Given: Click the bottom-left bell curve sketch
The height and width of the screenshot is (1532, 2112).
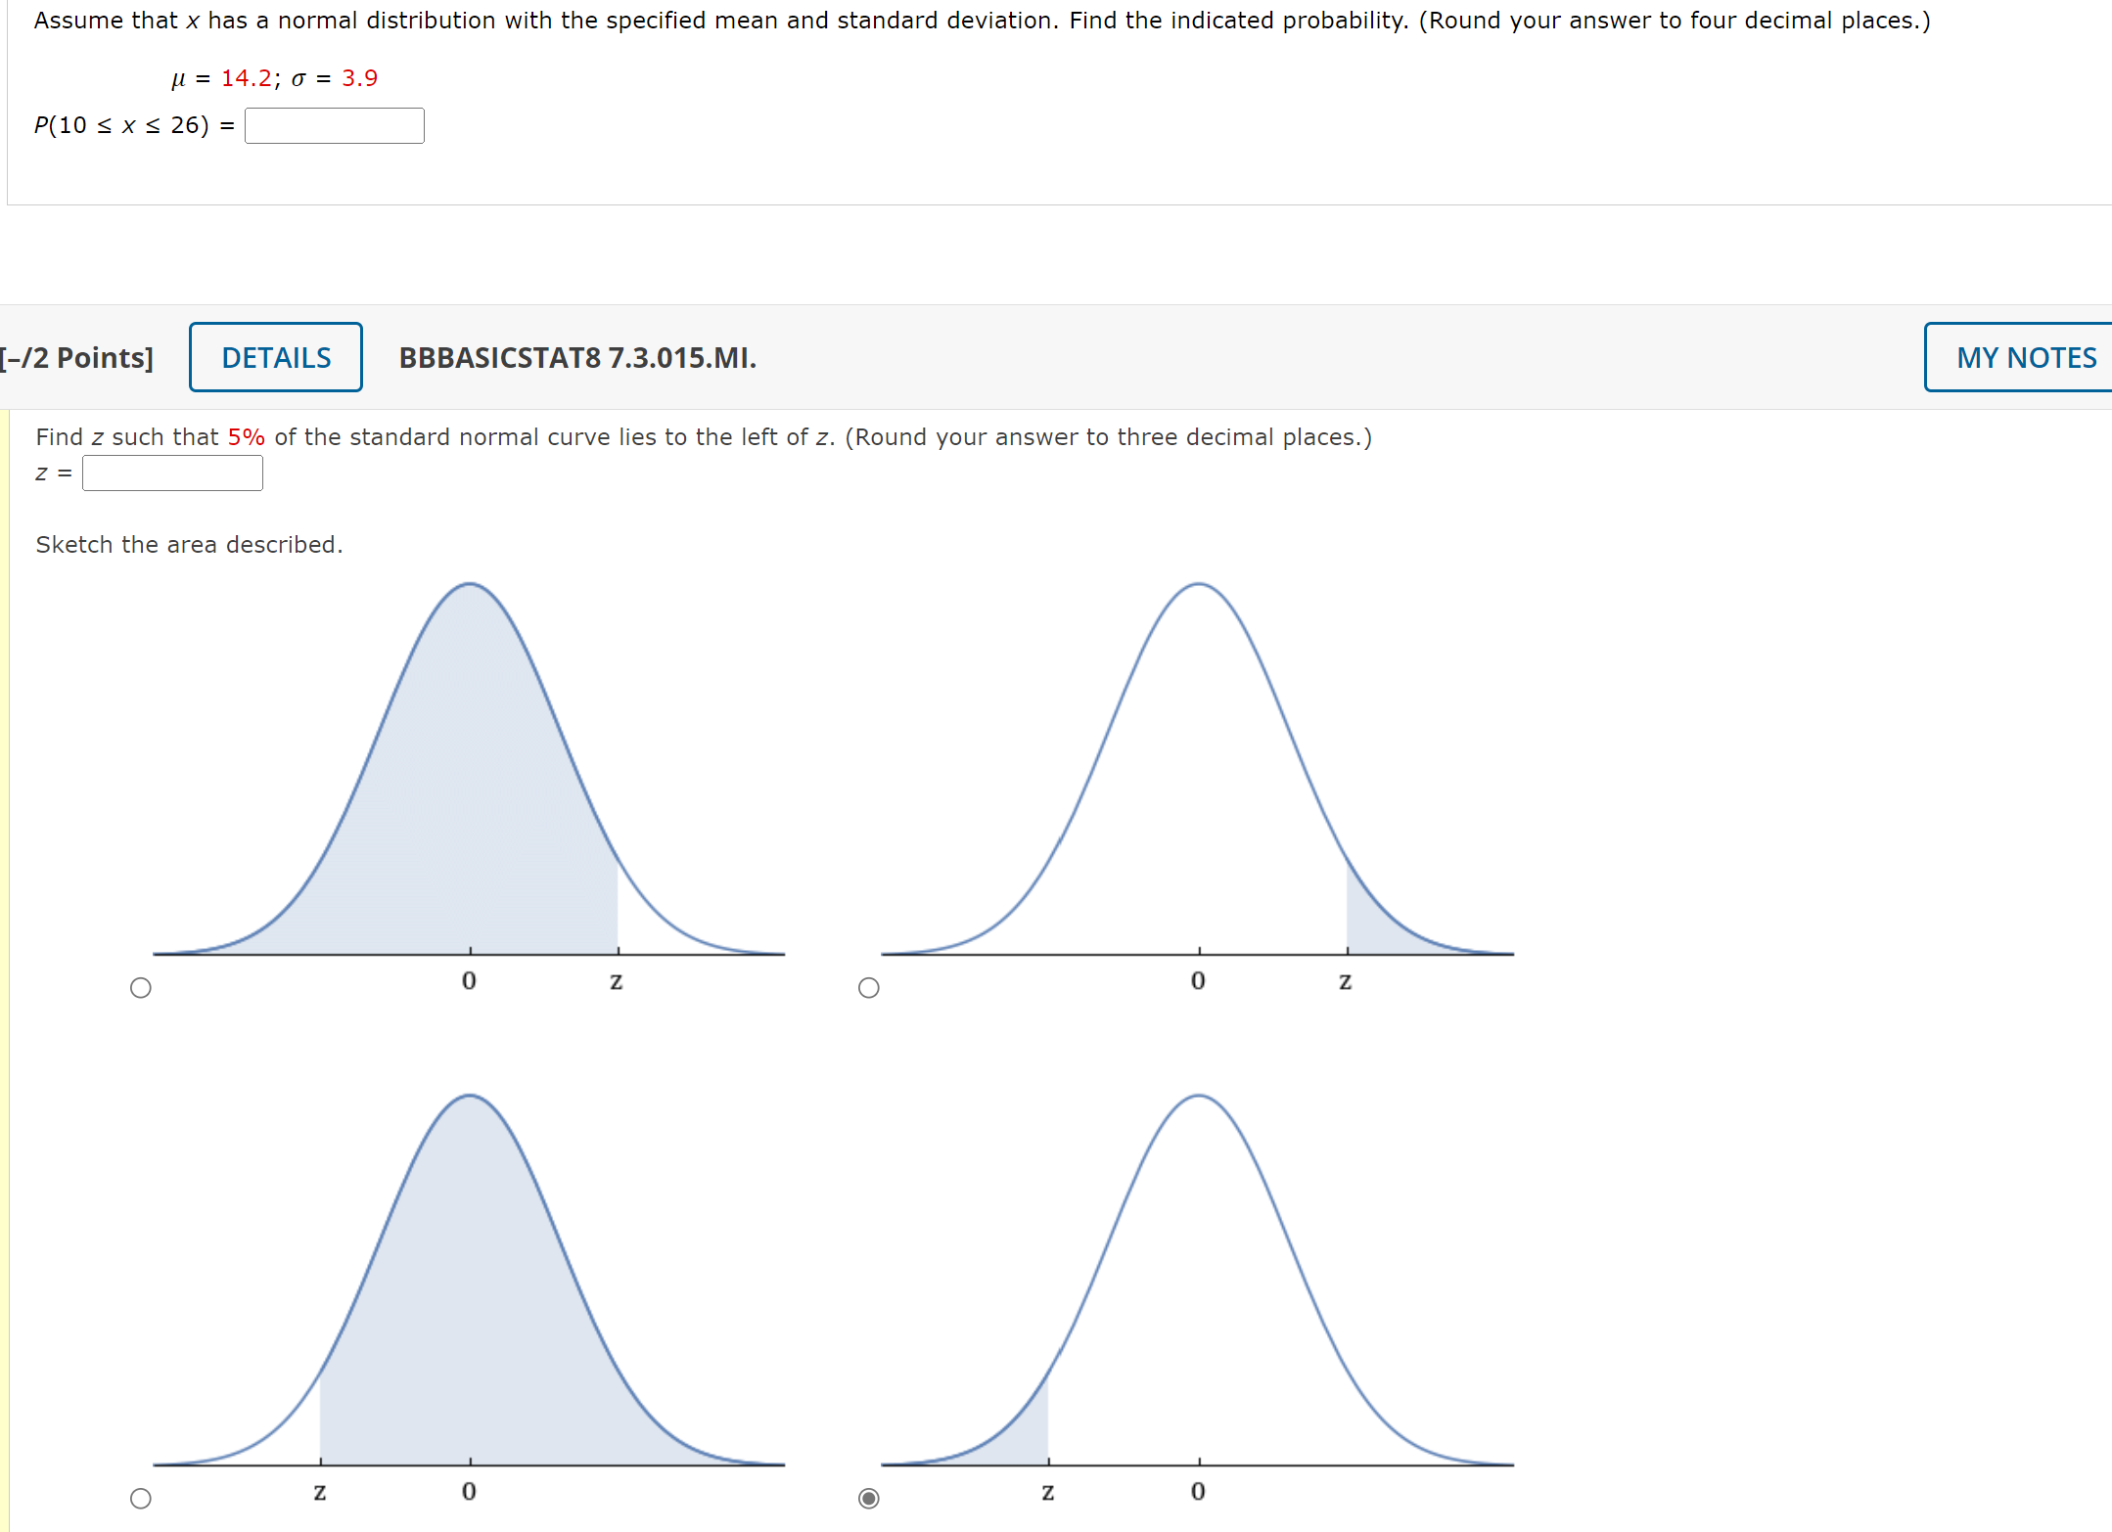Looking at the screenshot, I should 470,1282.
